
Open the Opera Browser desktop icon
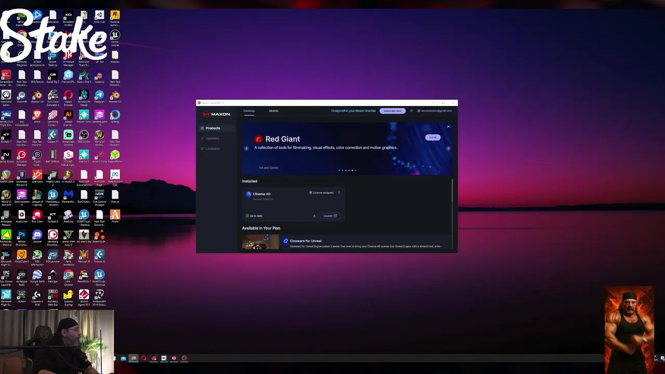(68, 97)
